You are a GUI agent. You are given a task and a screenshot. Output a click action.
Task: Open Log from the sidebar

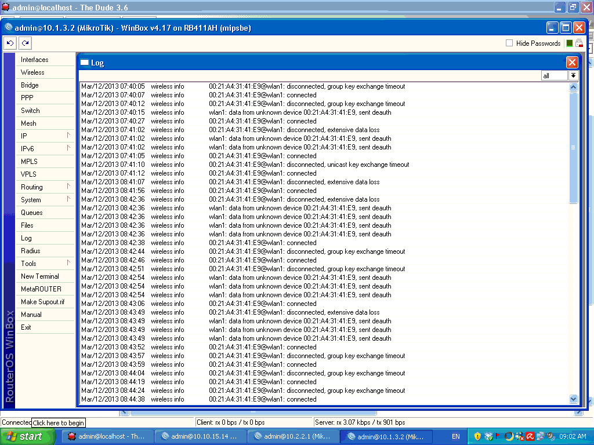coord(45,238)
